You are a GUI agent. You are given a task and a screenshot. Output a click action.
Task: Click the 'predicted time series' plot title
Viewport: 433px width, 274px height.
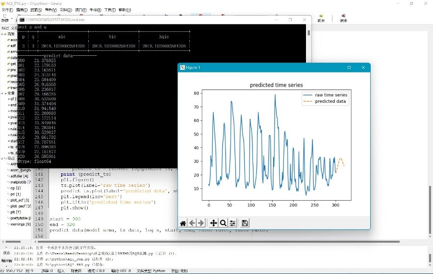click(277, 85)
